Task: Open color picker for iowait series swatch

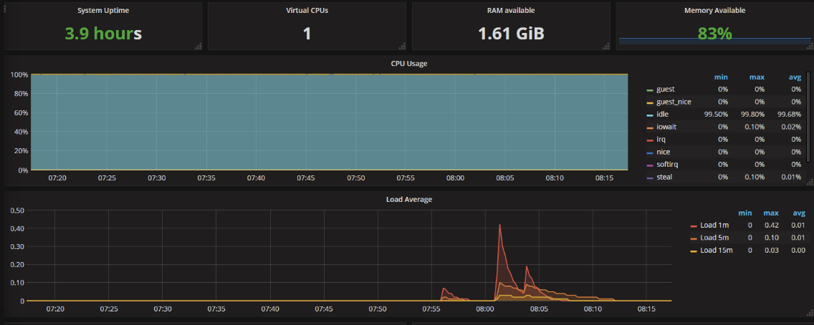Action: tap(649, 128)
